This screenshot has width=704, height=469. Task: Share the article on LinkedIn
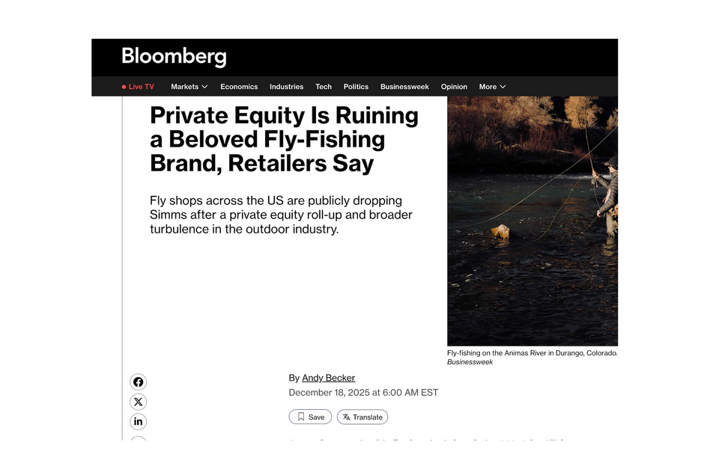[138, 422]
